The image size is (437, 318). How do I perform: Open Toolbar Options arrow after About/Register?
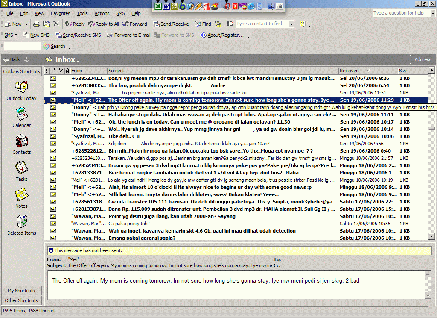click(248, 37)
